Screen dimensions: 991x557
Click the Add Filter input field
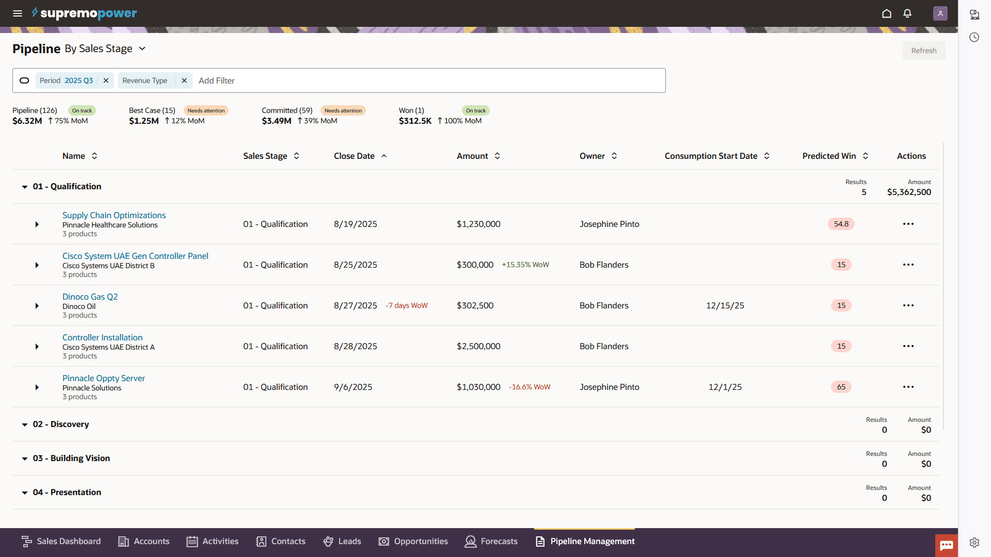(x=216, y=80)
